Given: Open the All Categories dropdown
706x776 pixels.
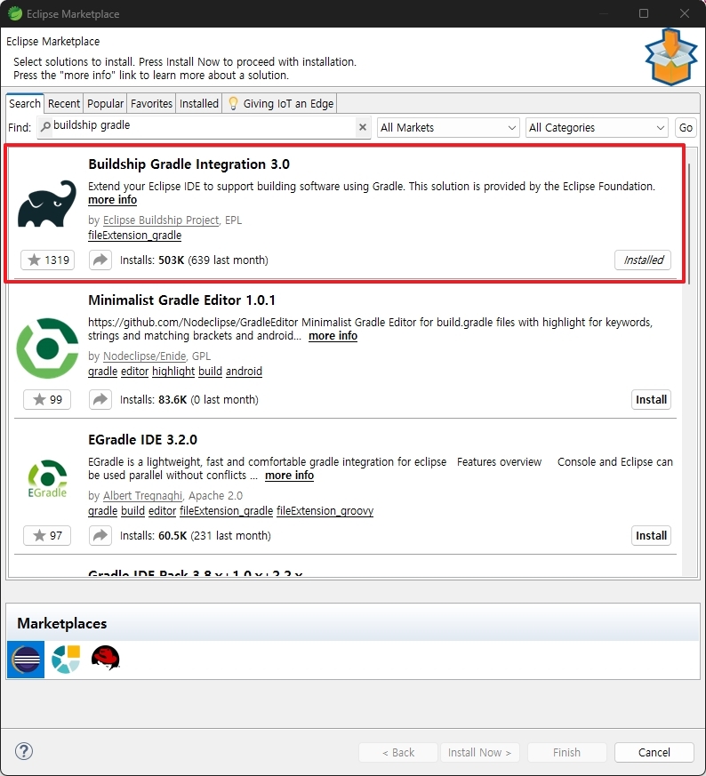Looking at the screenshot, I should tap(597, 128).
